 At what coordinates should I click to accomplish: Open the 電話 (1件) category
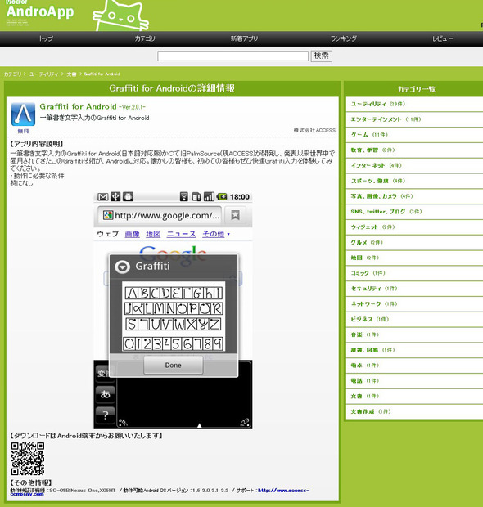pos(414,380)
